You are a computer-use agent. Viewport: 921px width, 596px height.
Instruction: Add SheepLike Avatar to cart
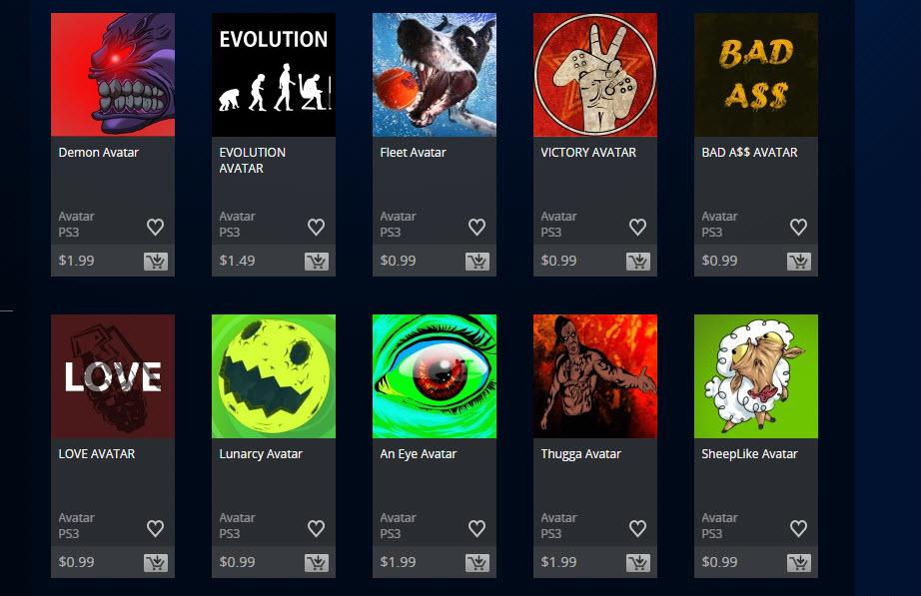point(799,563)
